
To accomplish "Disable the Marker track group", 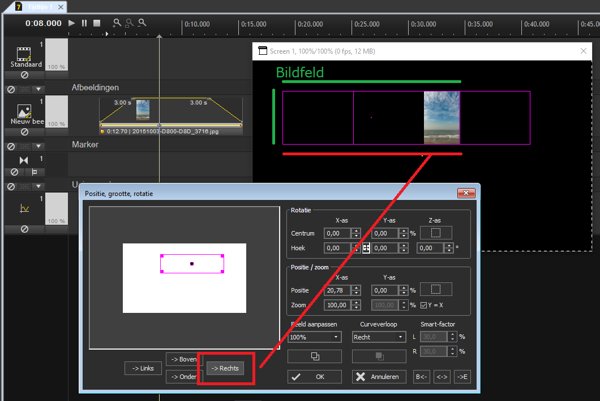I will tap(10, 146).
